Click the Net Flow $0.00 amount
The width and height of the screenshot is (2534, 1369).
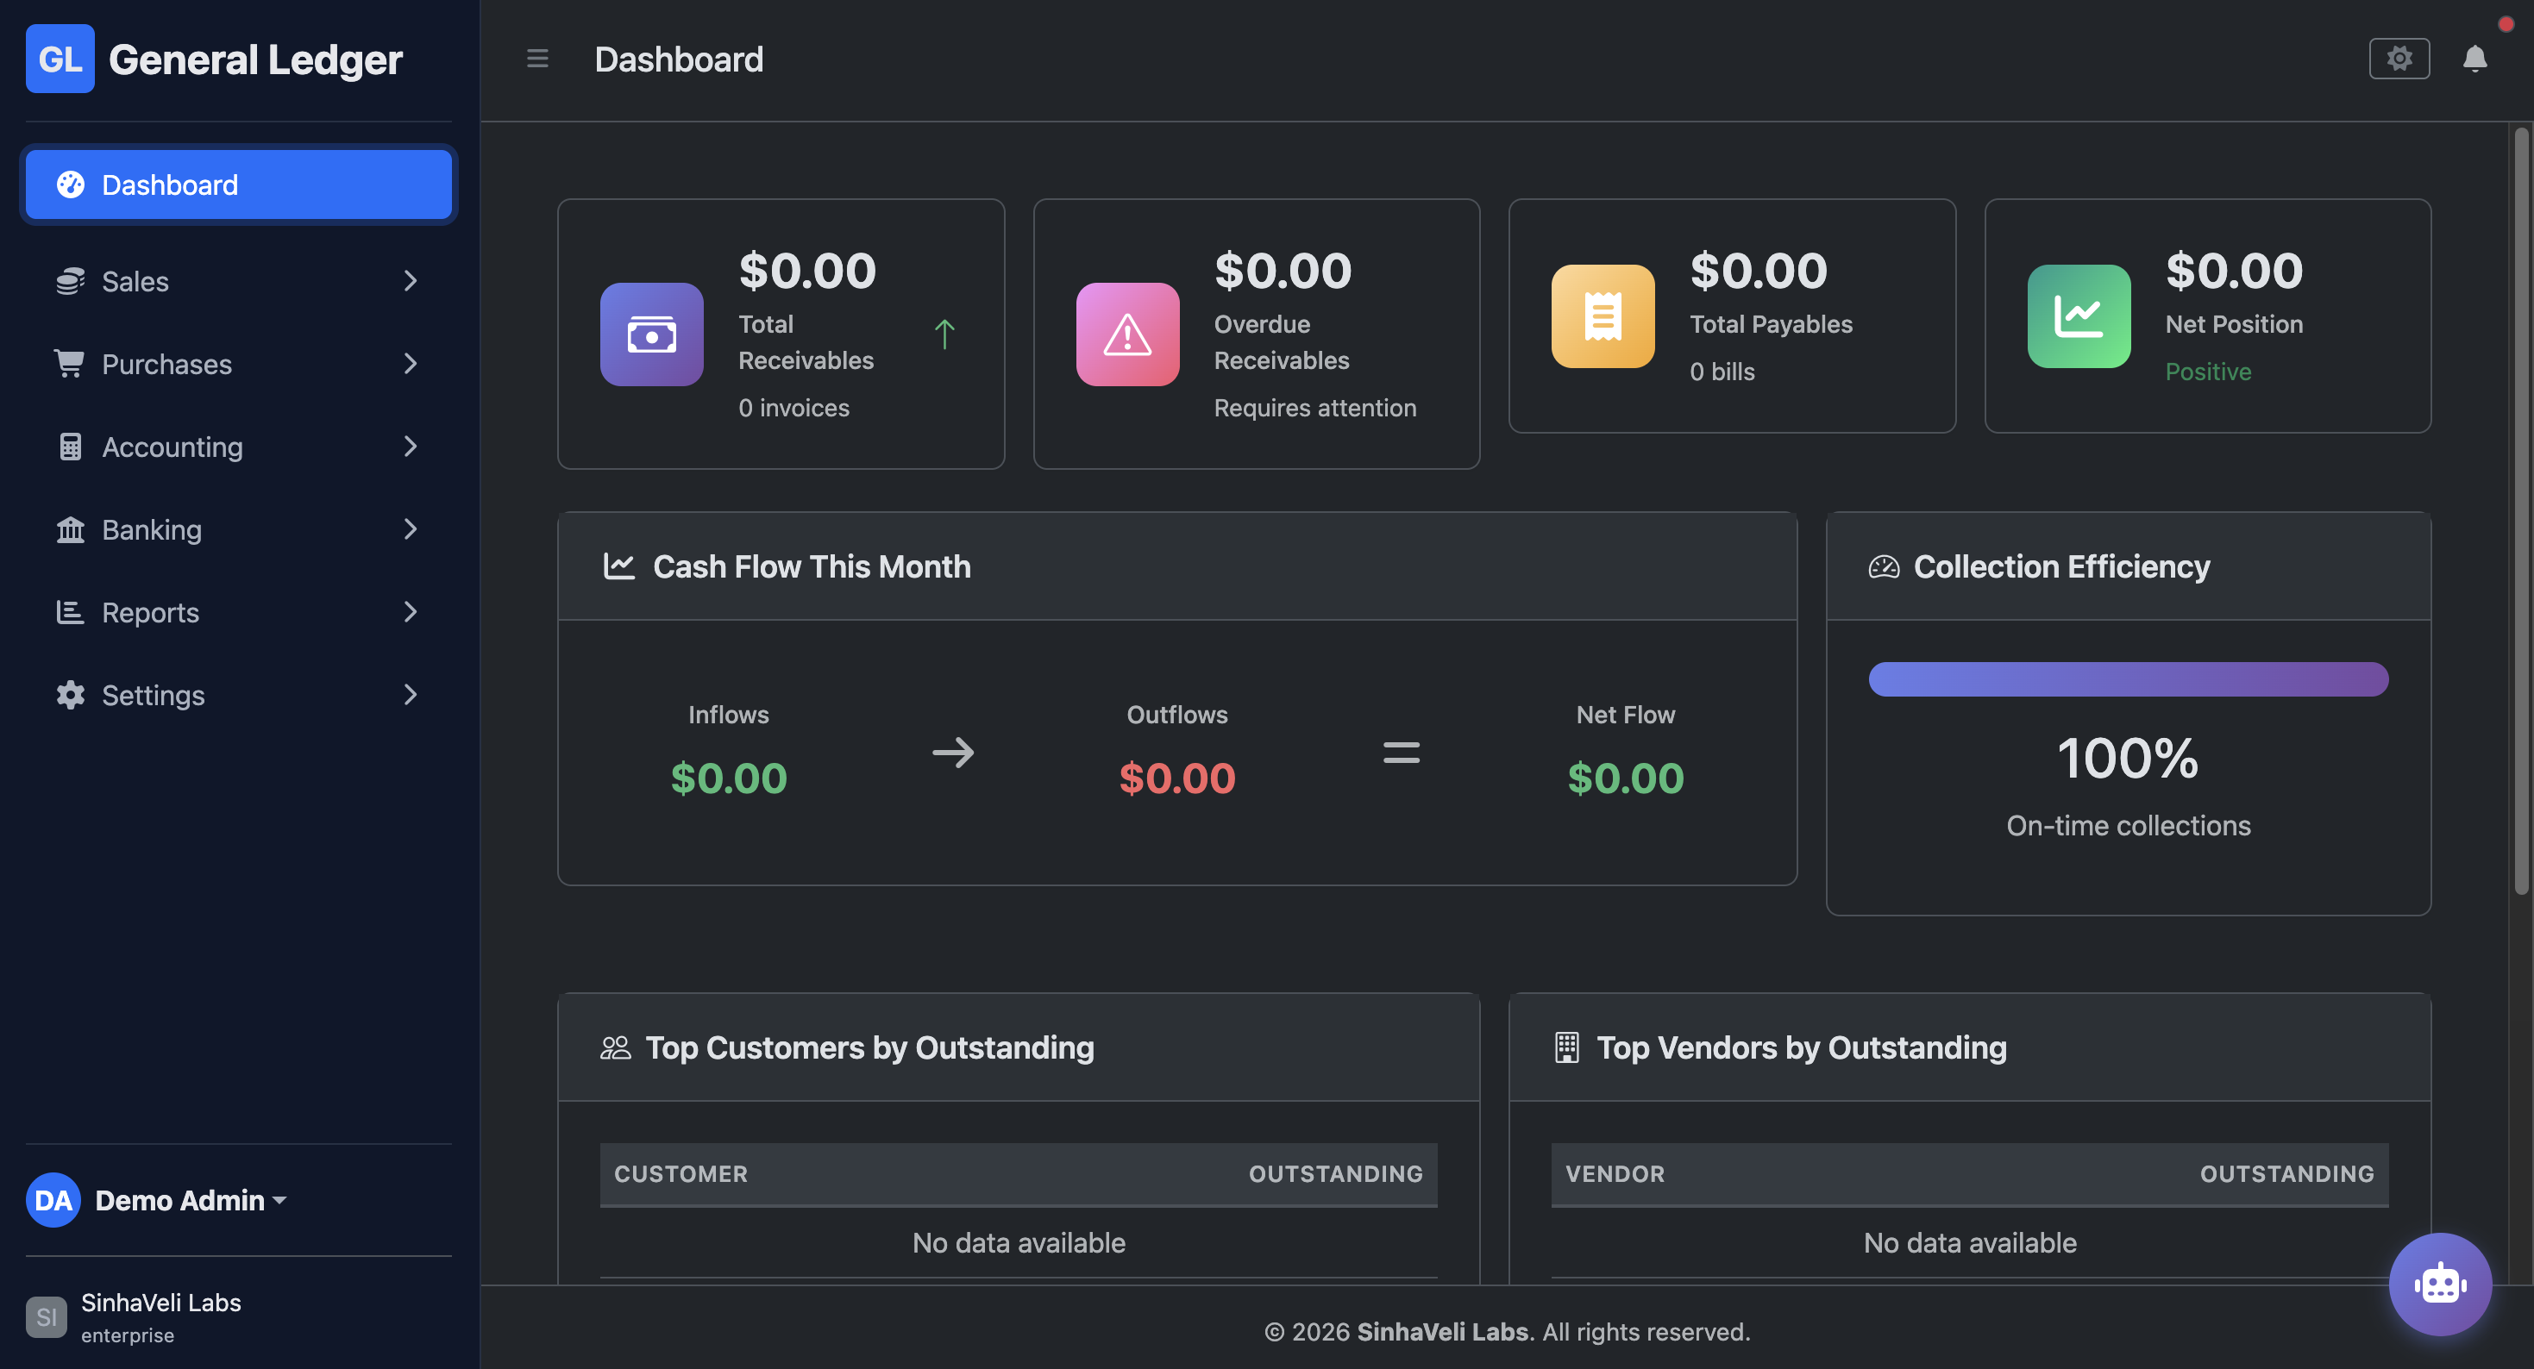point(1625,778)
